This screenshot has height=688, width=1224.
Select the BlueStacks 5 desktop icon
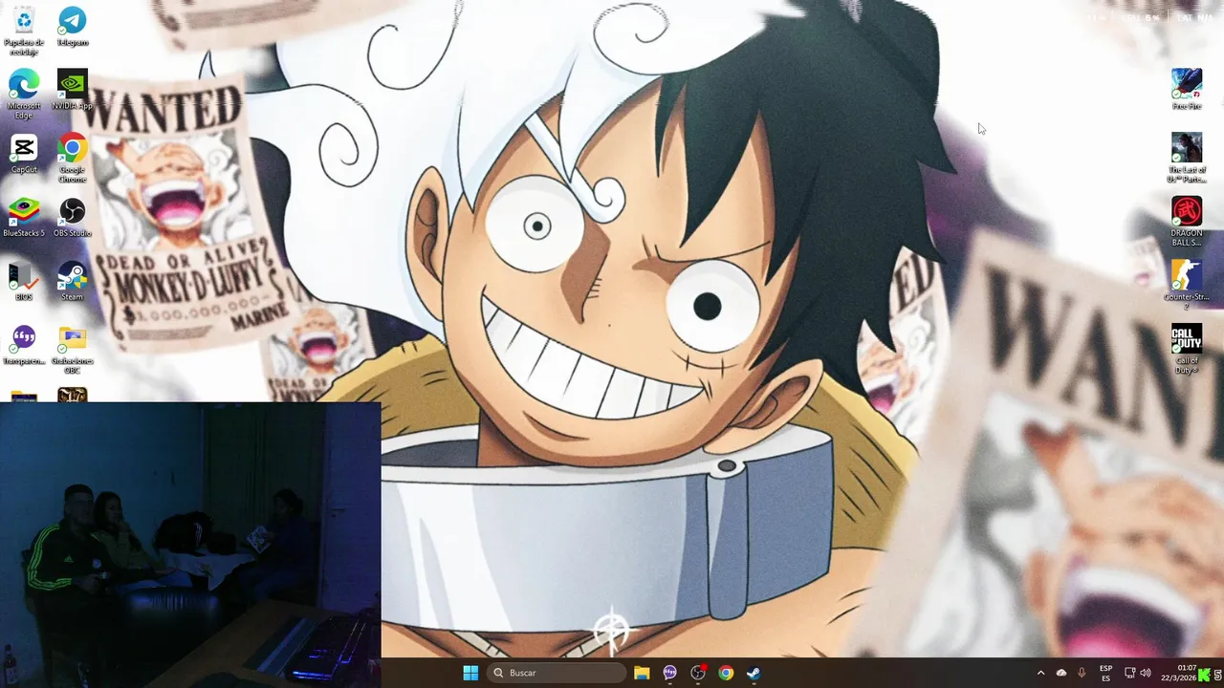coord(24,217)
